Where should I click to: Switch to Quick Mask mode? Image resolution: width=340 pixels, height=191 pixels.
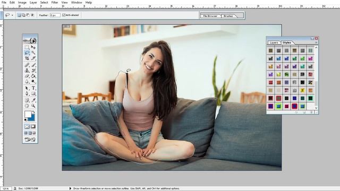click(x=33, y=126)
